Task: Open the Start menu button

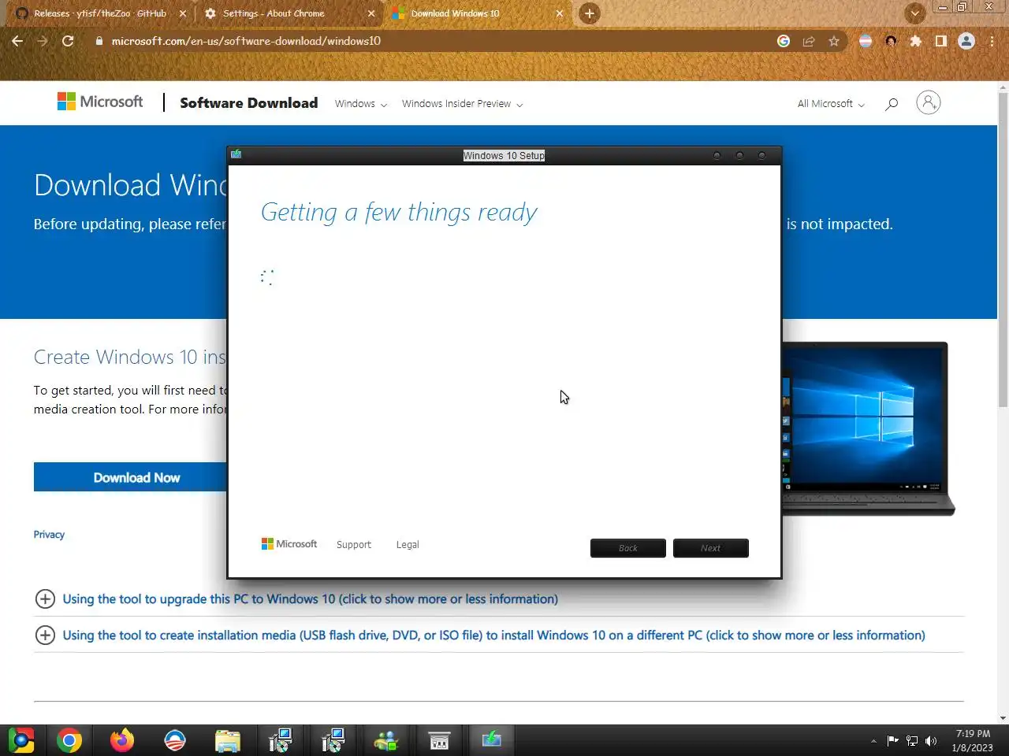Action: click(21, 740)
